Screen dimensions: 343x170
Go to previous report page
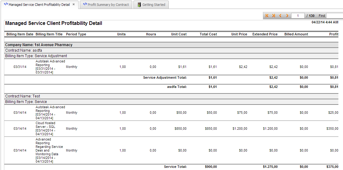(x=280, y=16)
